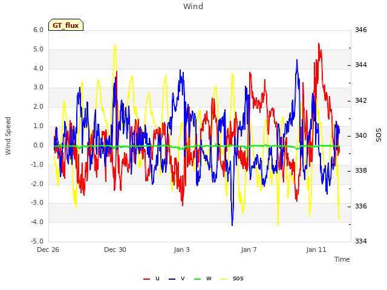
Task: Click the yellow sos peak near Dec 30
Action: pos(115,46)
